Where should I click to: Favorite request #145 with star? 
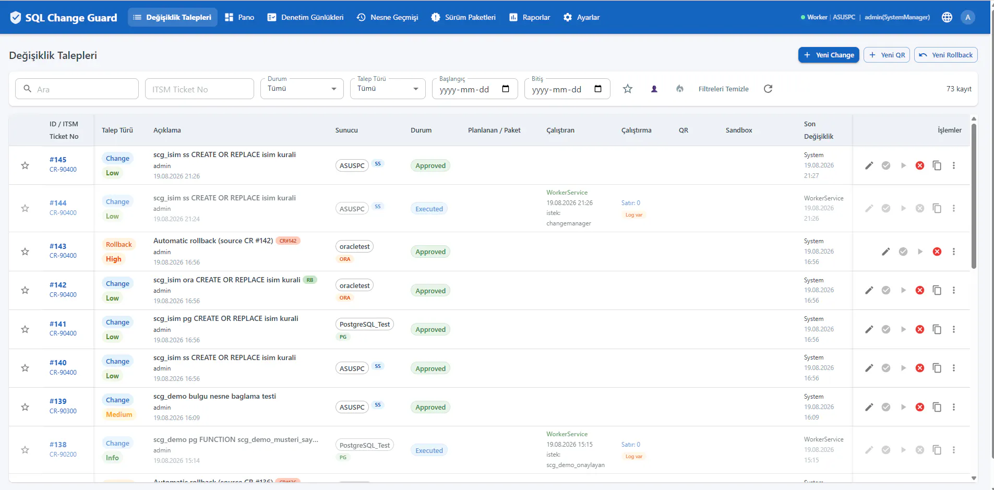click(x=25, y=165)
